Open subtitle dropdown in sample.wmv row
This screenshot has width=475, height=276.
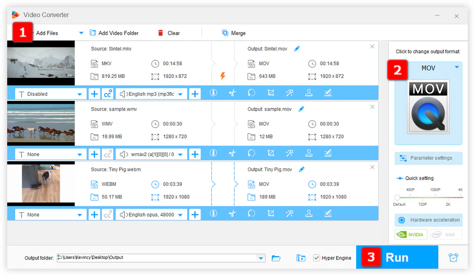pos(51,155)
